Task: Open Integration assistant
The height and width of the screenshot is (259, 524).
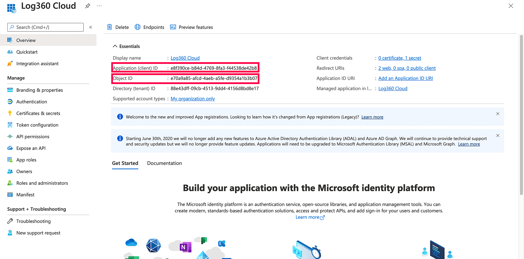Action: click(x=37, y=64)
